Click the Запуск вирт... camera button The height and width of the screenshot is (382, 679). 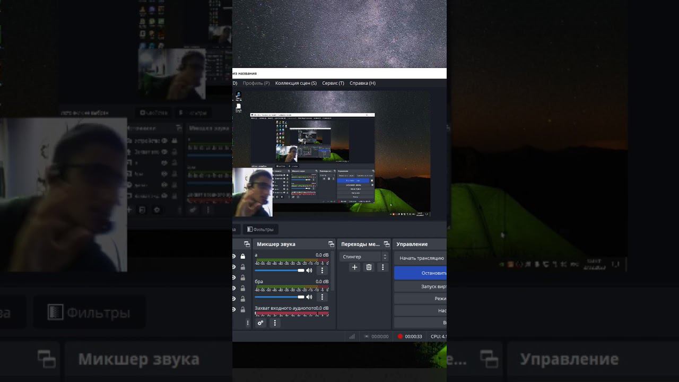pyautogui.click(x=421, y=286)
